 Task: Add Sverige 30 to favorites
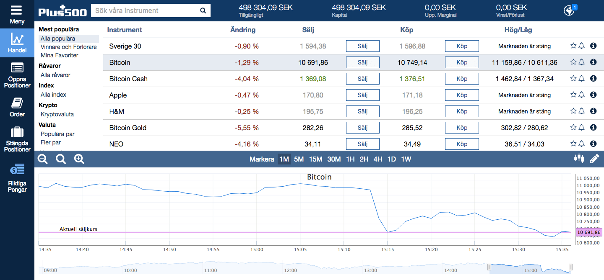573,46
